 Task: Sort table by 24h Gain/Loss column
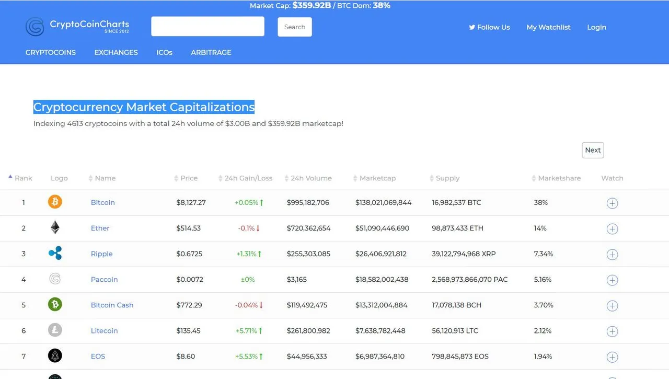[246, 178]
